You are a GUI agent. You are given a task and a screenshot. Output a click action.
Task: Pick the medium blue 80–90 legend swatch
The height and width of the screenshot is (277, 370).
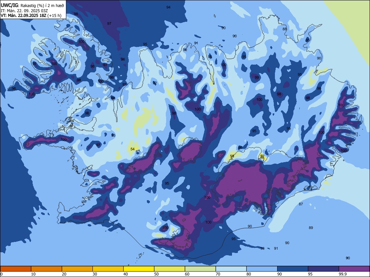[x=262, y=269]
